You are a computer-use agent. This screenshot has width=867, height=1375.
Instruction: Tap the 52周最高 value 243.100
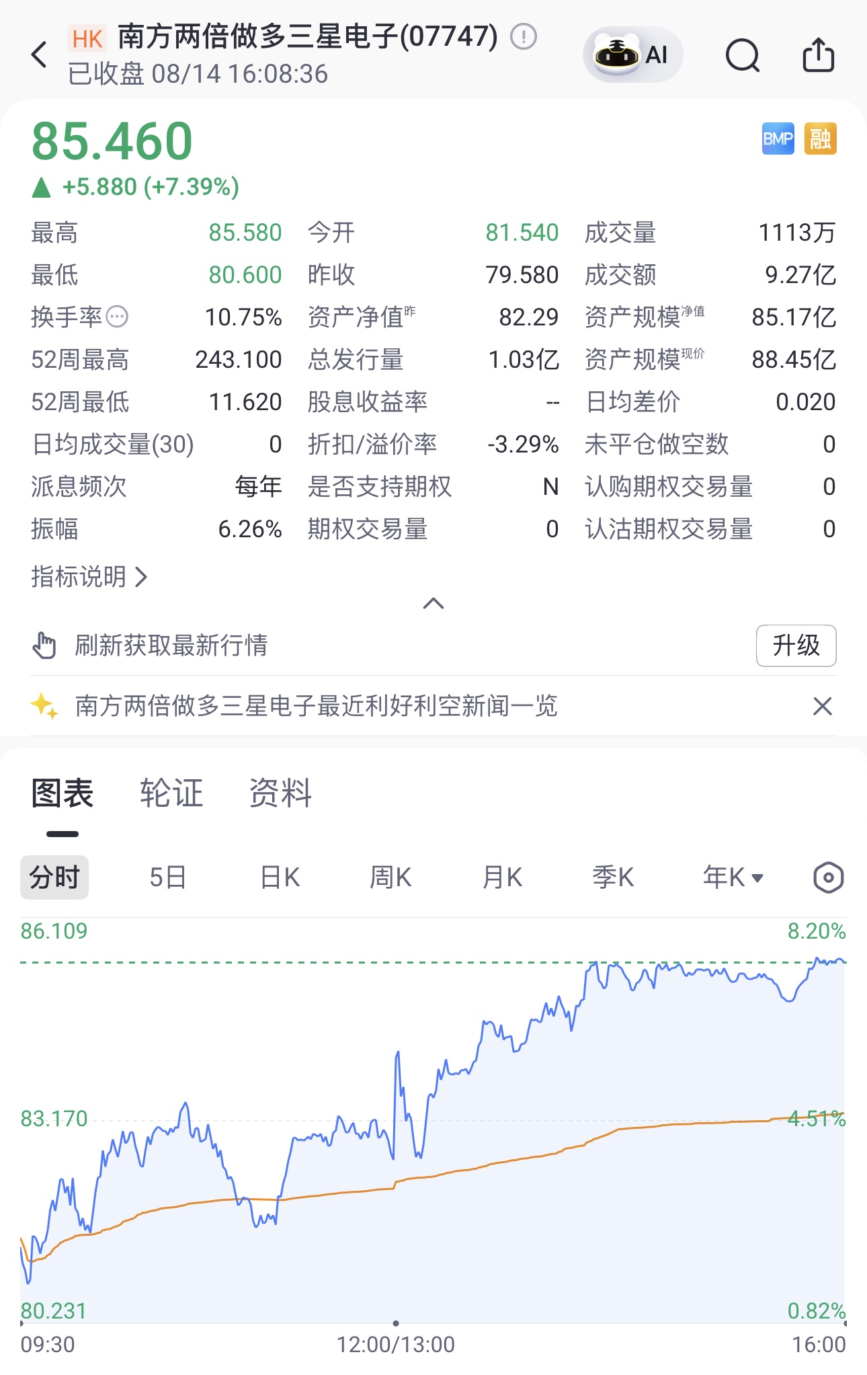click(239, 360)
